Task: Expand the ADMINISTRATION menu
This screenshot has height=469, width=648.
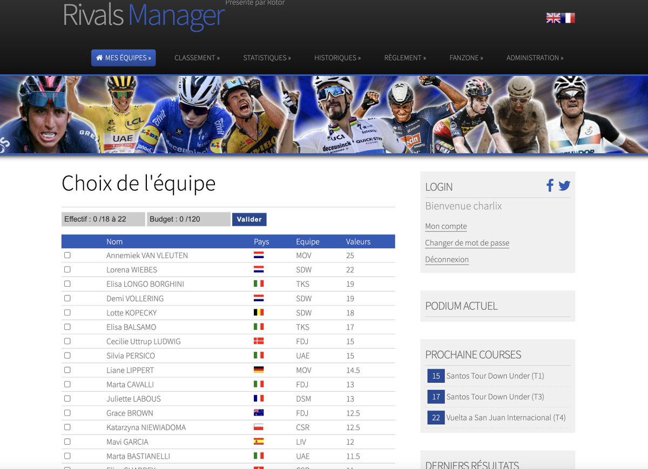Action: coord(535,58)
